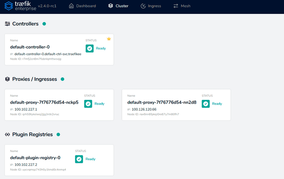Click IP address 100.102.227.2
The image size is (284, 179).
(26, 165)
